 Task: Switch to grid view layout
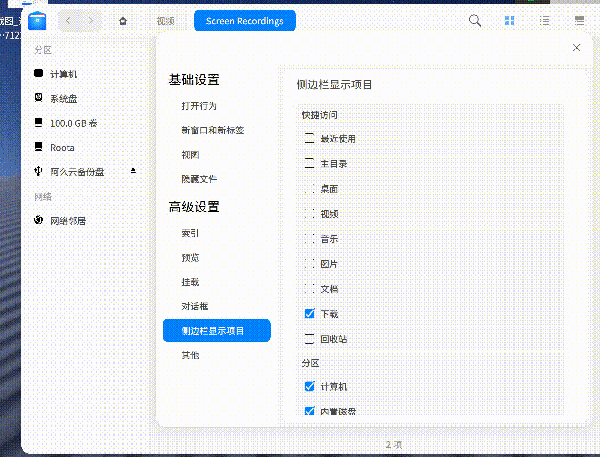click(x=510, y=21)
